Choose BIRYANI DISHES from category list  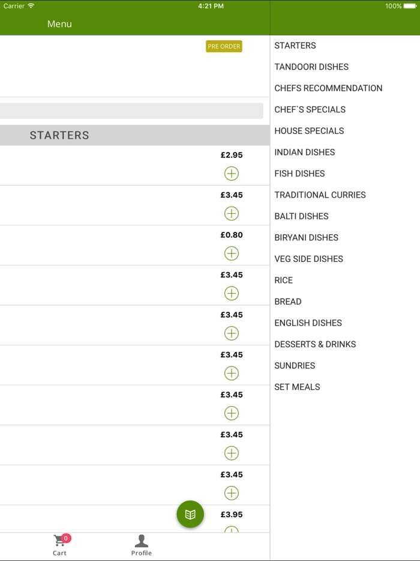[306, 237]
